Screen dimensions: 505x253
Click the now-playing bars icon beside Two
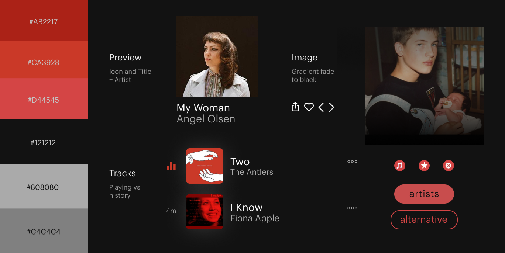pos(171,165)
